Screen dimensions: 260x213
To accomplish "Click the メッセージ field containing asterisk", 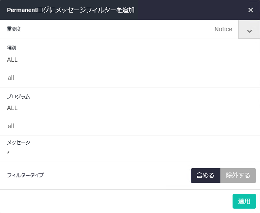I will click(x=130, y=153).
